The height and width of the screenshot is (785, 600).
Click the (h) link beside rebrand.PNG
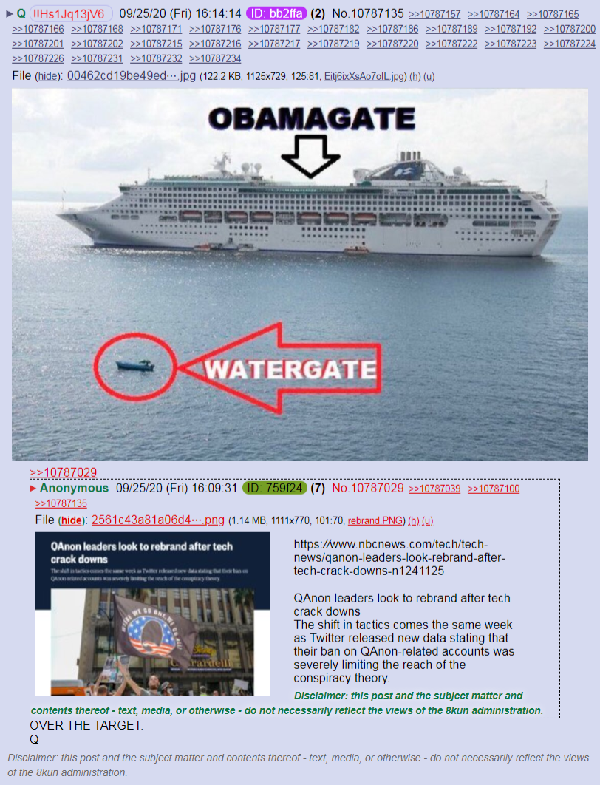click(413, 520)
